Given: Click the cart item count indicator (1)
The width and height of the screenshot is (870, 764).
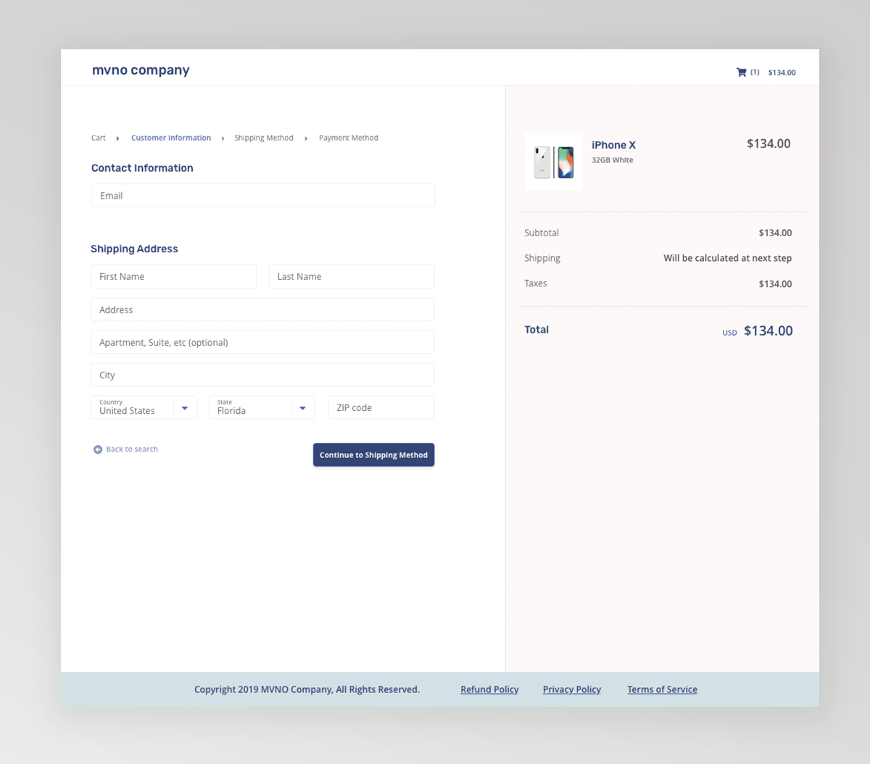Looking at the screenshot, I should click(x=755, y=72).
